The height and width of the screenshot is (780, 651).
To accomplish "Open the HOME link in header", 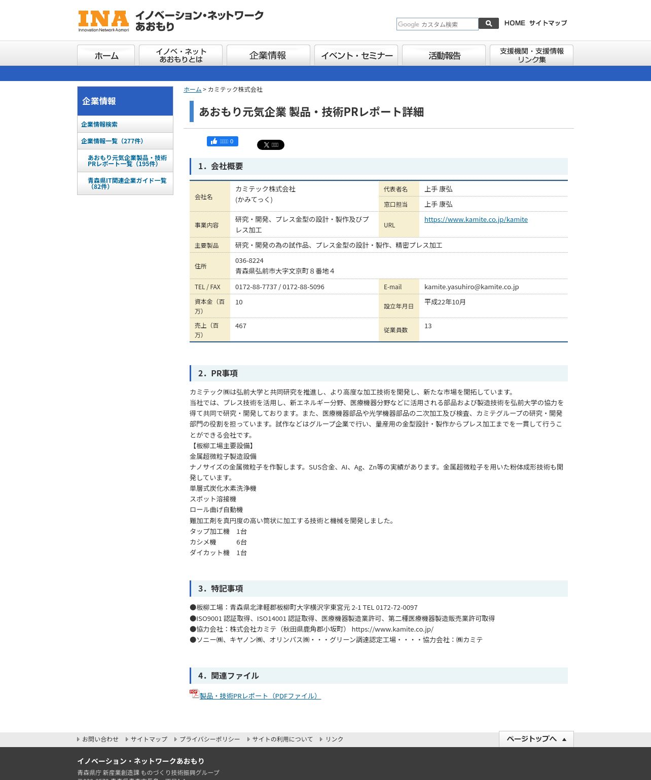I will [x=515, y=23].
